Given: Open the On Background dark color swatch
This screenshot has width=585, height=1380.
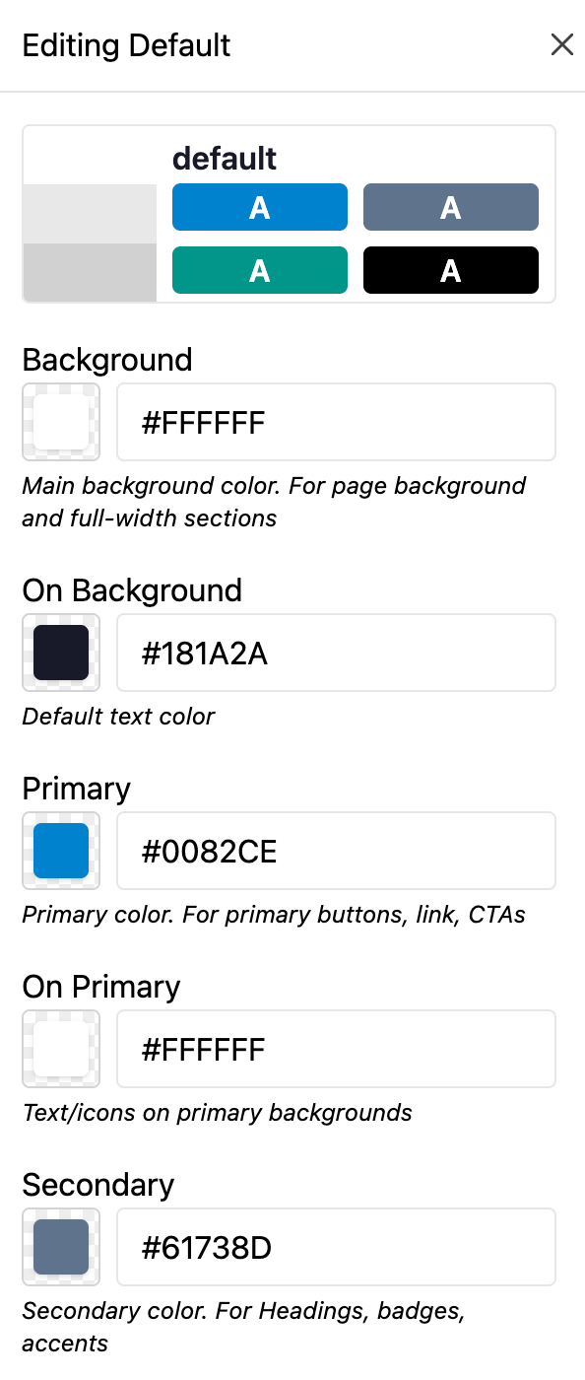Looking at the screenshot, I should coord(60,653).
